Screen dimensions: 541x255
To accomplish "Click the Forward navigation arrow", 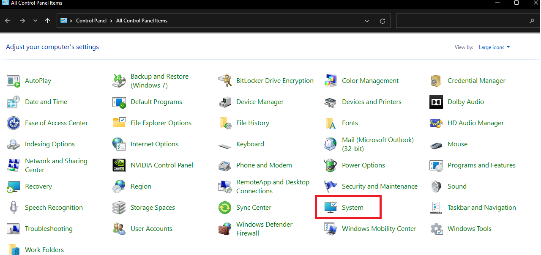I will (x=22, y=21).
